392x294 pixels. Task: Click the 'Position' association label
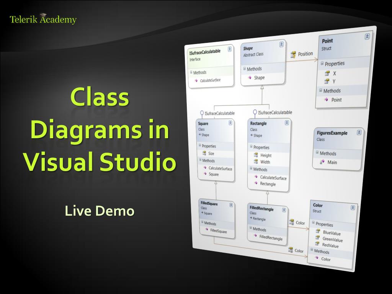coord(305,54)
